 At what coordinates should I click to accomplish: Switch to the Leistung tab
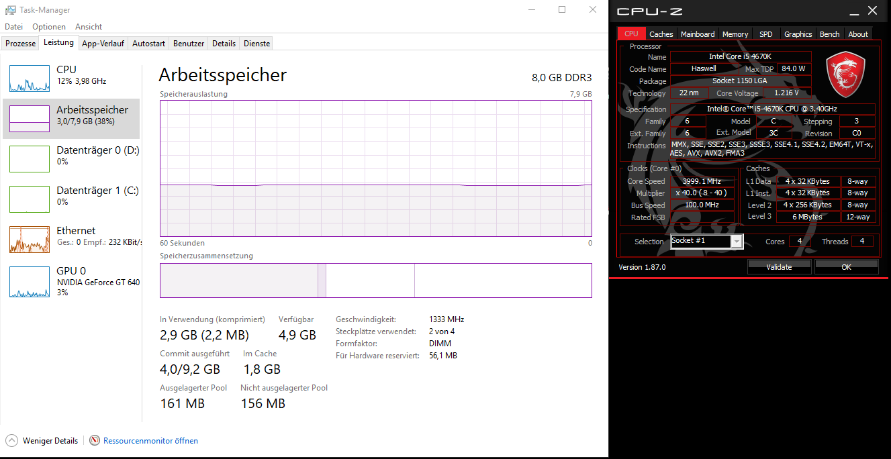coord(59,42)
